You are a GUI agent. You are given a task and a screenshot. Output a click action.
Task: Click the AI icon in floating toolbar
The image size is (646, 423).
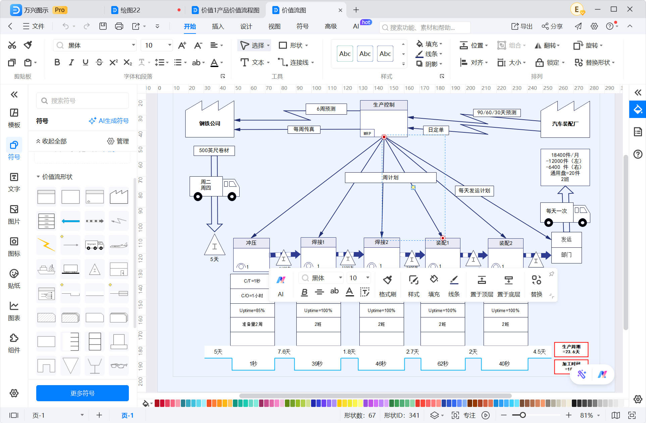(x=281, y=286)
